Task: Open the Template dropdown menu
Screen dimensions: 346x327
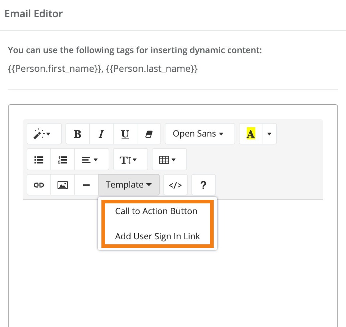Action: 128,185
